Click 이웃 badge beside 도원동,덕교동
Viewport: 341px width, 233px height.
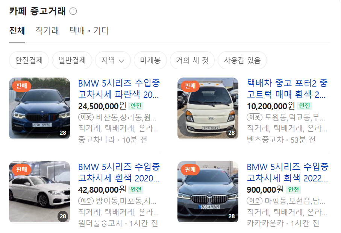255,117
